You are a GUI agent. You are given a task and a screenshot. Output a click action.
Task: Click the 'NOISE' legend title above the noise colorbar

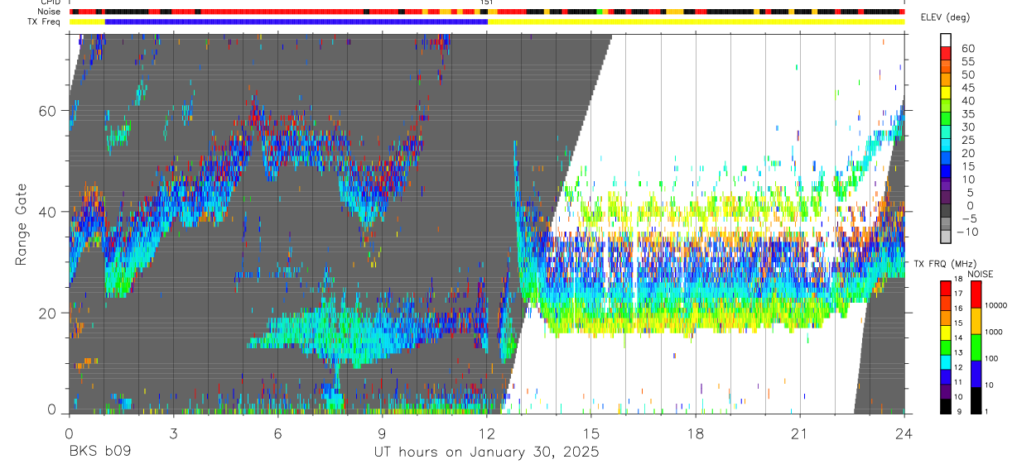tap(981, 274)
